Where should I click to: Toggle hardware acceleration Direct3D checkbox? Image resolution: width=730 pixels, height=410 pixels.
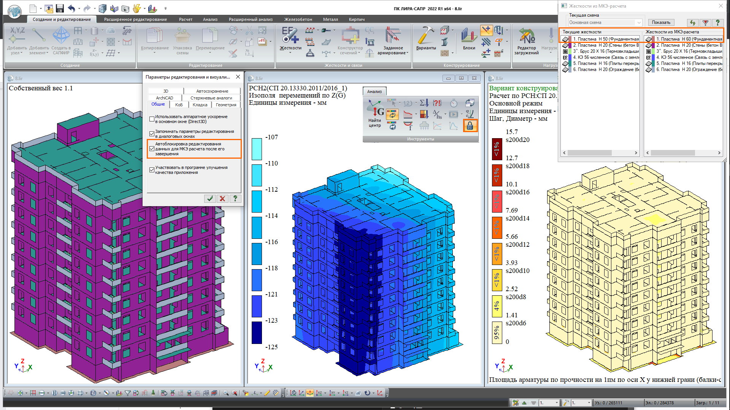coord(152,119)
